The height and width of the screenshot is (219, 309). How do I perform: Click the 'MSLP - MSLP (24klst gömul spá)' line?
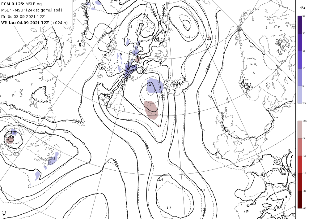pyautogui.click(x=32, y=10)
